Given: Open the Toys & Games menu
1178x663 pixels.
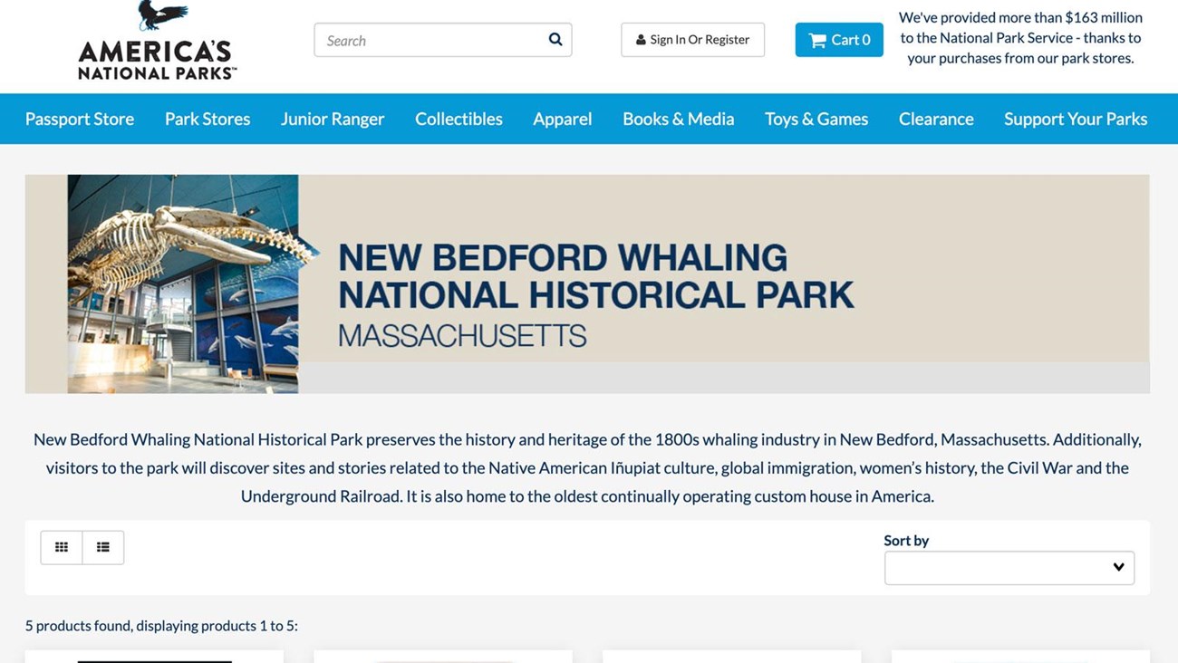Looking at the screenshot, I should pos(816,119).
